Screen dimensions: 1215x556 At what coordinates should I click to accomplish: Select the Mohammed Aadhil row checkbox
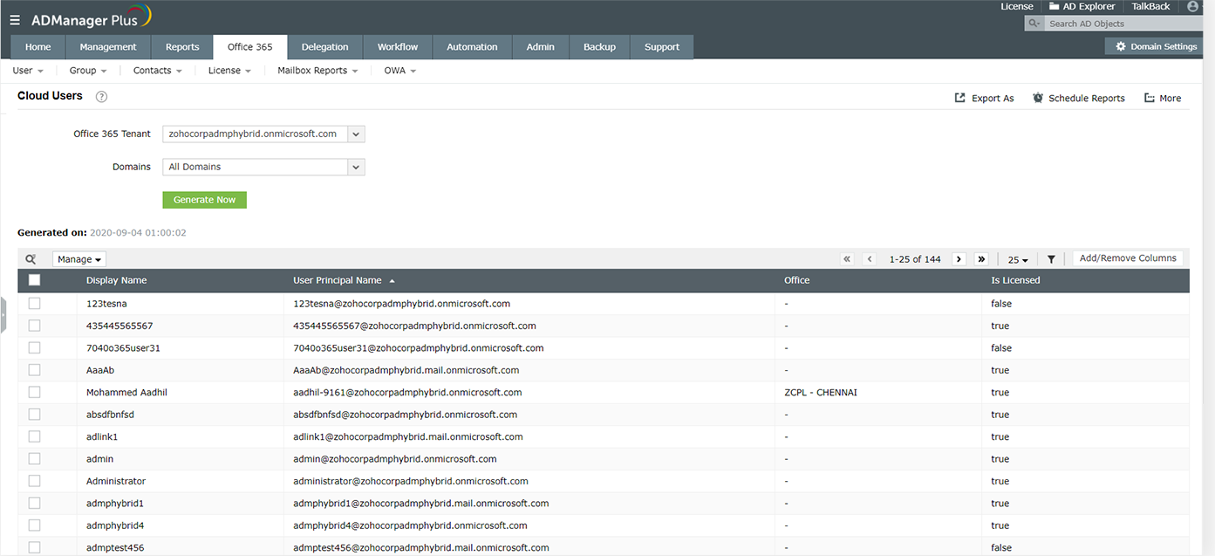pos(34,392)
